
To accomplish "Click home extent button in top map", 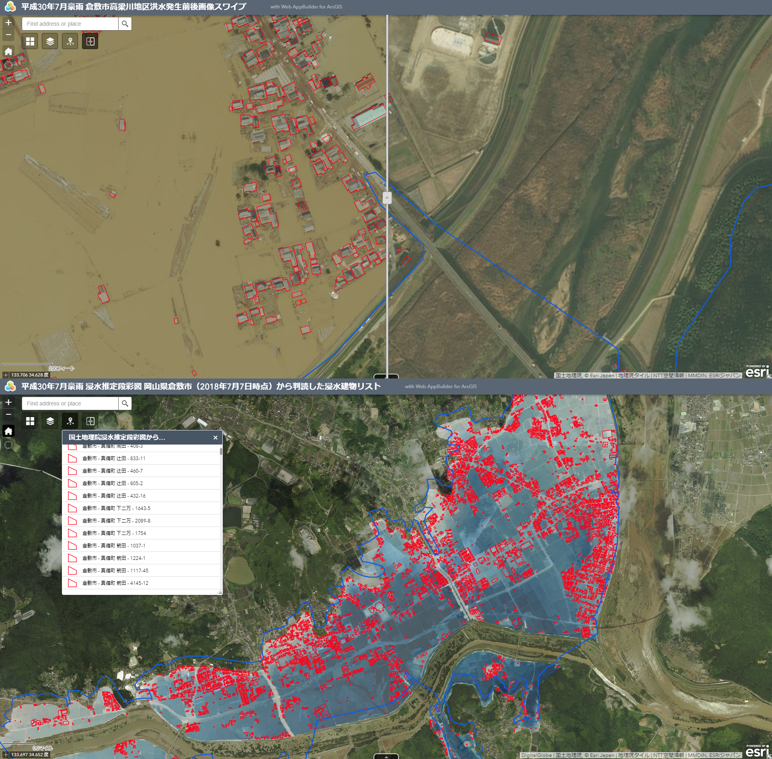I will click(8, 51).
